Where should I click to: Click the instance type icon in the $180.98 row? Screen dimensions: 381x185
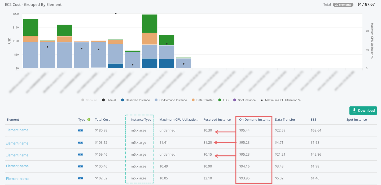point(81,130)
